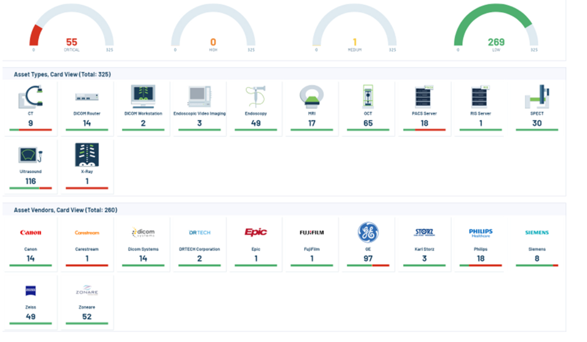
Task: Select the SPECT count 30
Action: pyautogui.click(x=537, y=123)
